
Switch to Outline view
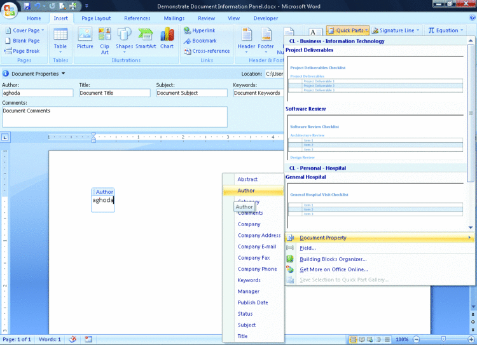click(x=378, y=339)
